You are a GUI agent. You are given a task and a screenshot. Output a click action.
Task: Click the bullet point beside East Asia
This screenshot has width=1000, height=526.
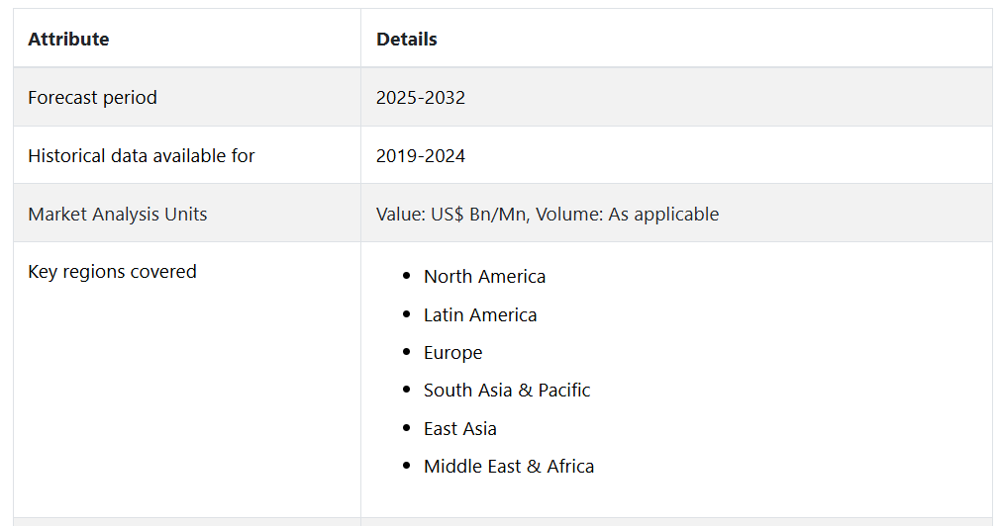pyautogui.click(x=406, y=428)
